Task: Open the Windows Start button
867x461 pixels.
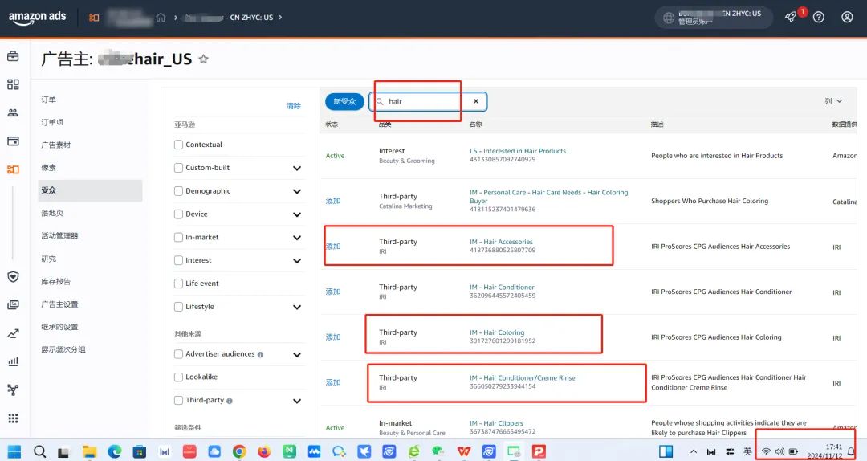Action: coord(14,451)
